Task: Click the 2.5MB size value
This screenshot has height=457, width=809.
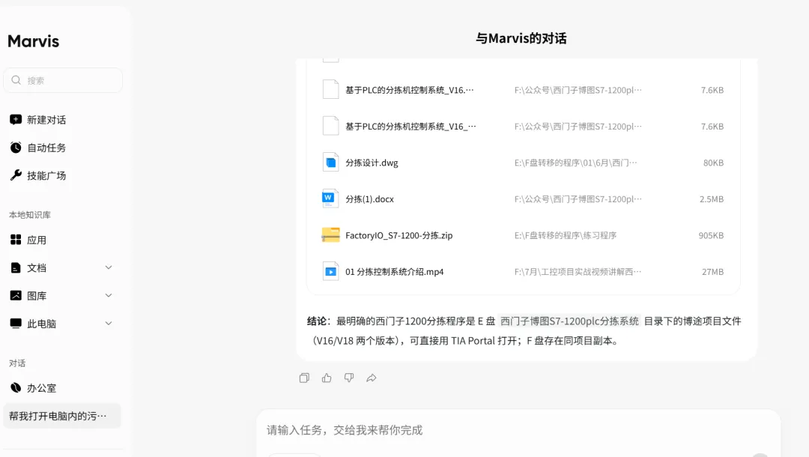Action: pyautogui.click(x=712, y=199)
